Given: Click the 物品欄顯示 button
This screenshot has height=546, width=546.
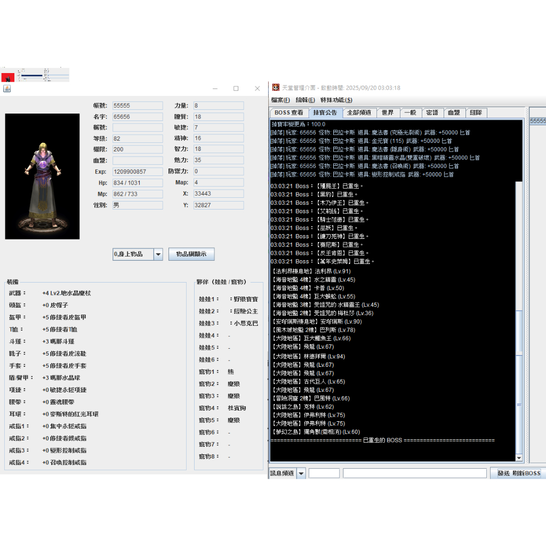Looking at the screenshot, I should [191, 254].
